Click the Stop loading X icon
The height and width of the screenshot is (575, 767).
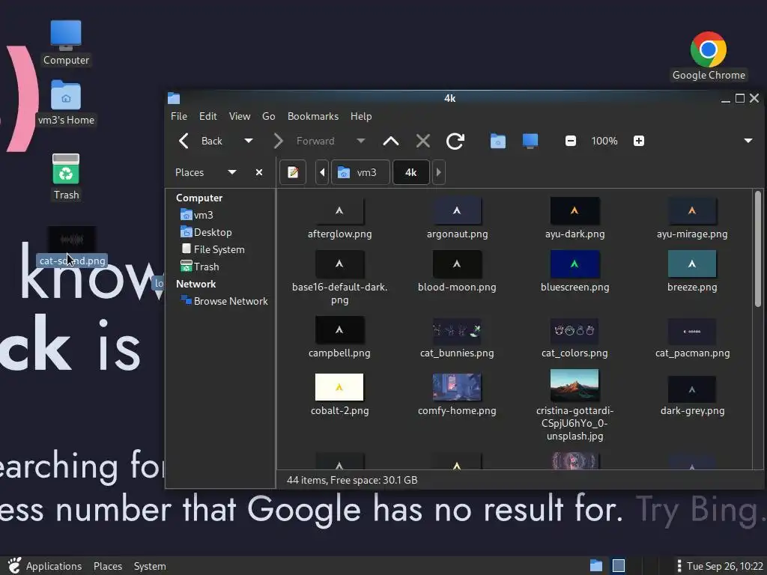(x=423, y=141)
